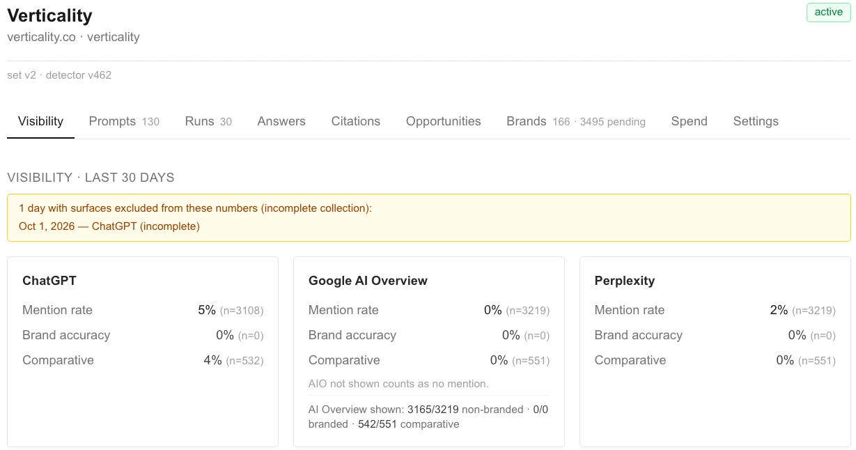Screen dimensions: 856x450
Task: Switch to the Visibility tab
Action: (40, 121)
